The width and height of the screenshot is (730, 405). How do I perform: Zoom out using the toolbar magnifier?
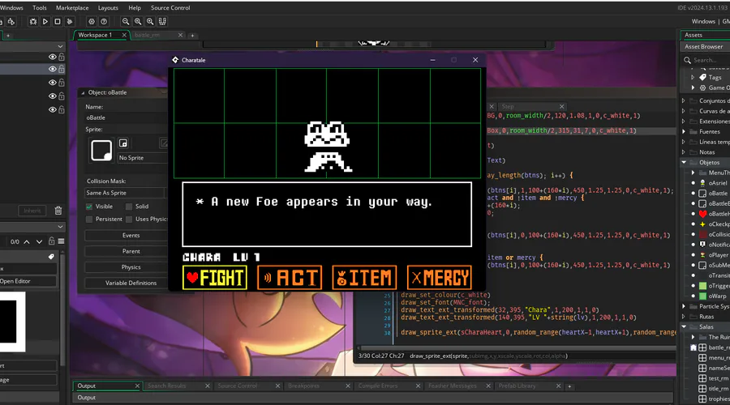click(x=126, y=21)
